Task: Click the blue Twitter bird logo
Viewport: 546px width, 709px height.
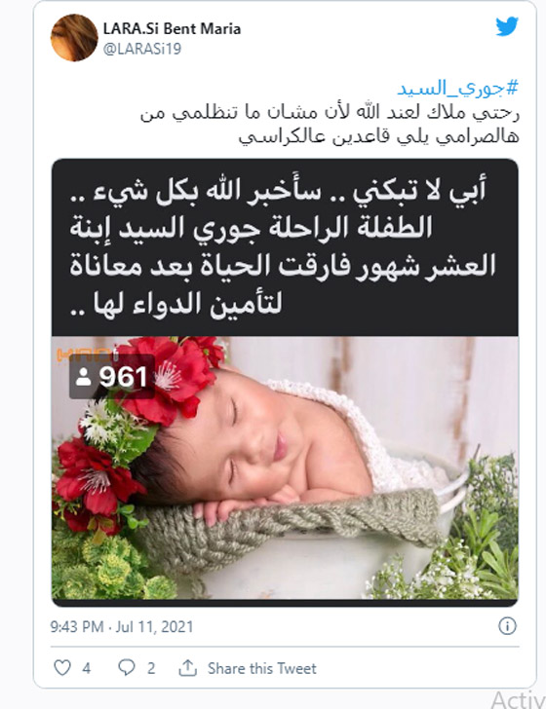Action: coord(507,26)
